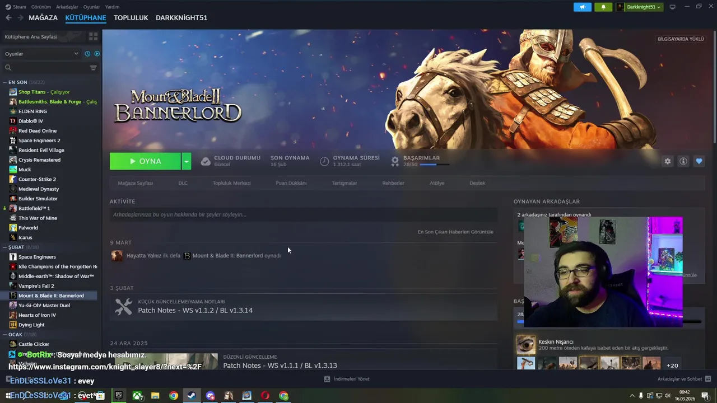Open the game settings gear icon
Image resolution: width=717 pixels, height=403 pixels.
(667, 161)
